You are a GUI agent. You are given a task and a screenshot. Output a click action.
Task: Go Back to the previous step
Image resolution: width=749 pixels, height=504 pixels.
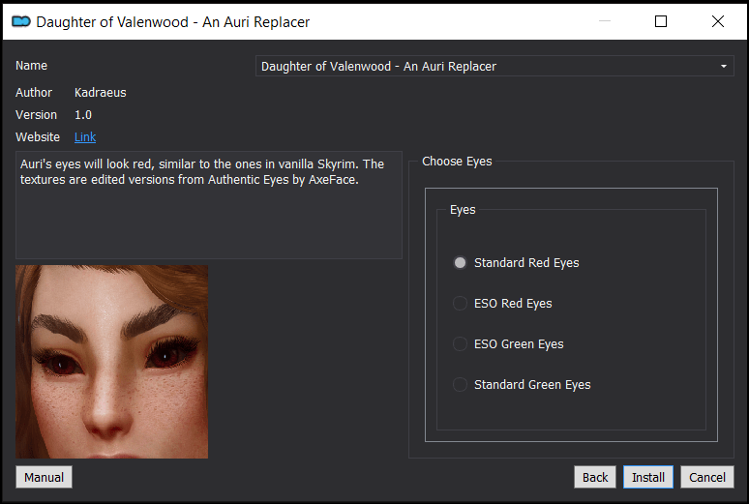pos(595,477)
